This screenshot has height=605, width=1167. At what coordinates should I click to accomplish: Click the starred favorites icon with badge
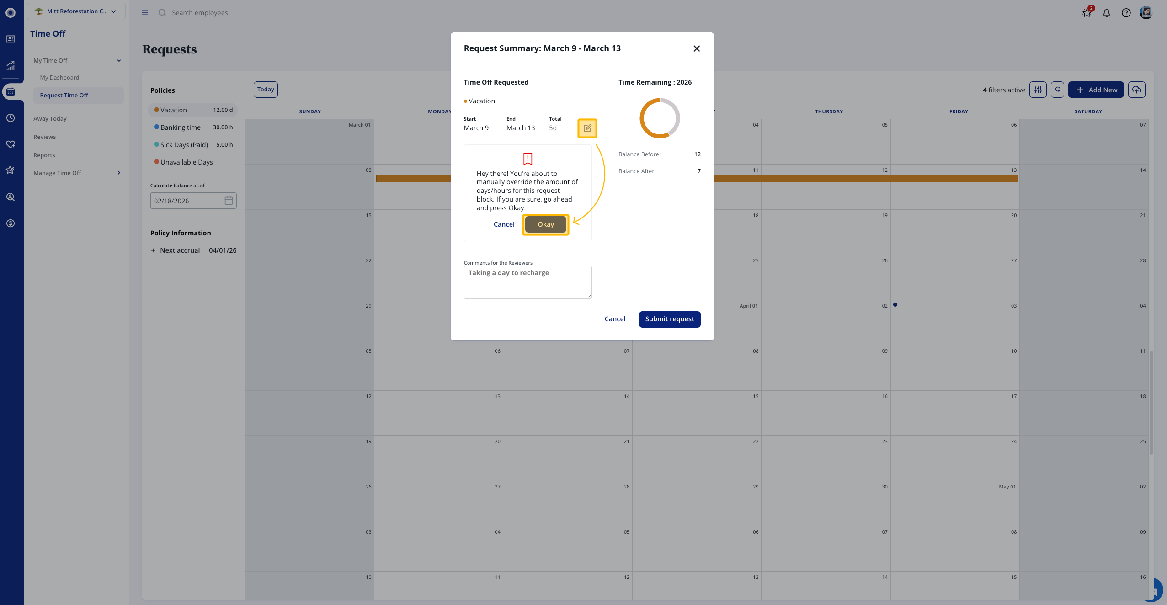(1087, 13)
